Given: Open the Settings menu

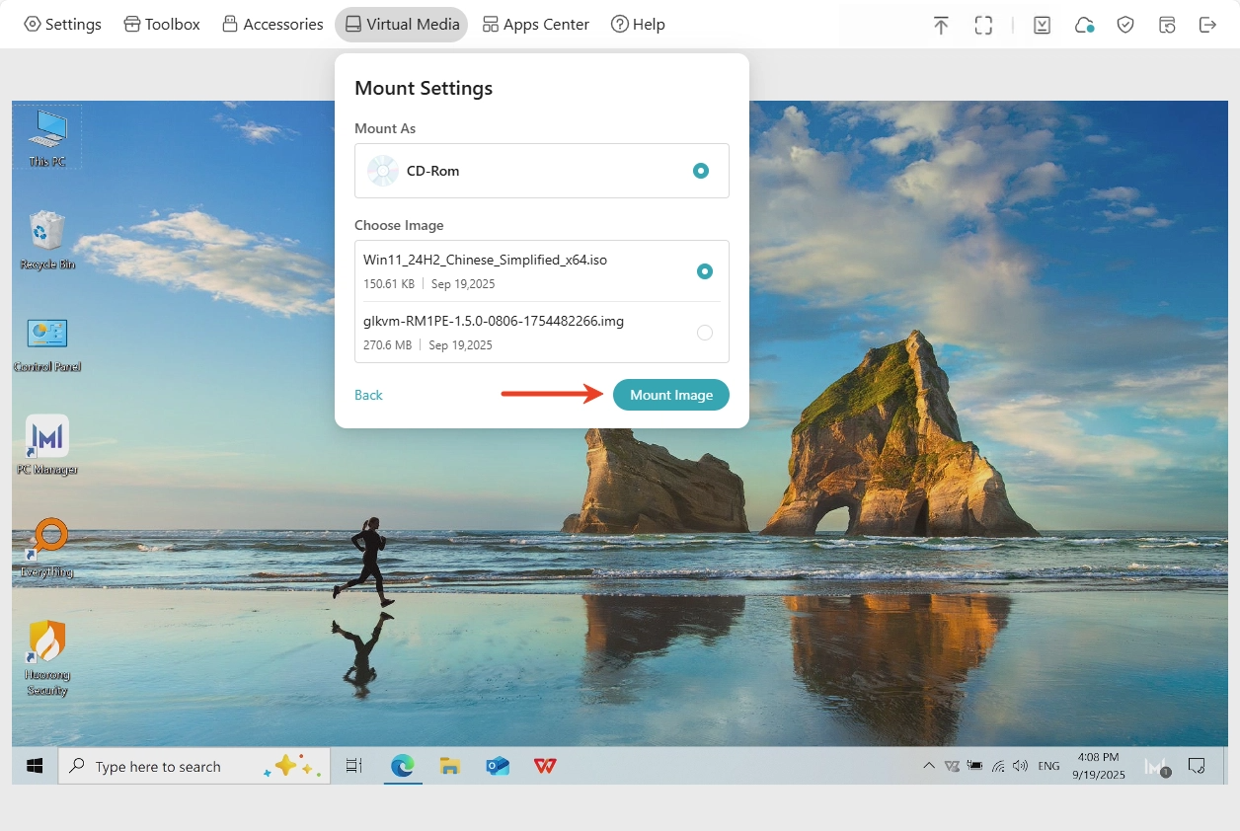Looking at the screenshot, I should tap(62, 25).
